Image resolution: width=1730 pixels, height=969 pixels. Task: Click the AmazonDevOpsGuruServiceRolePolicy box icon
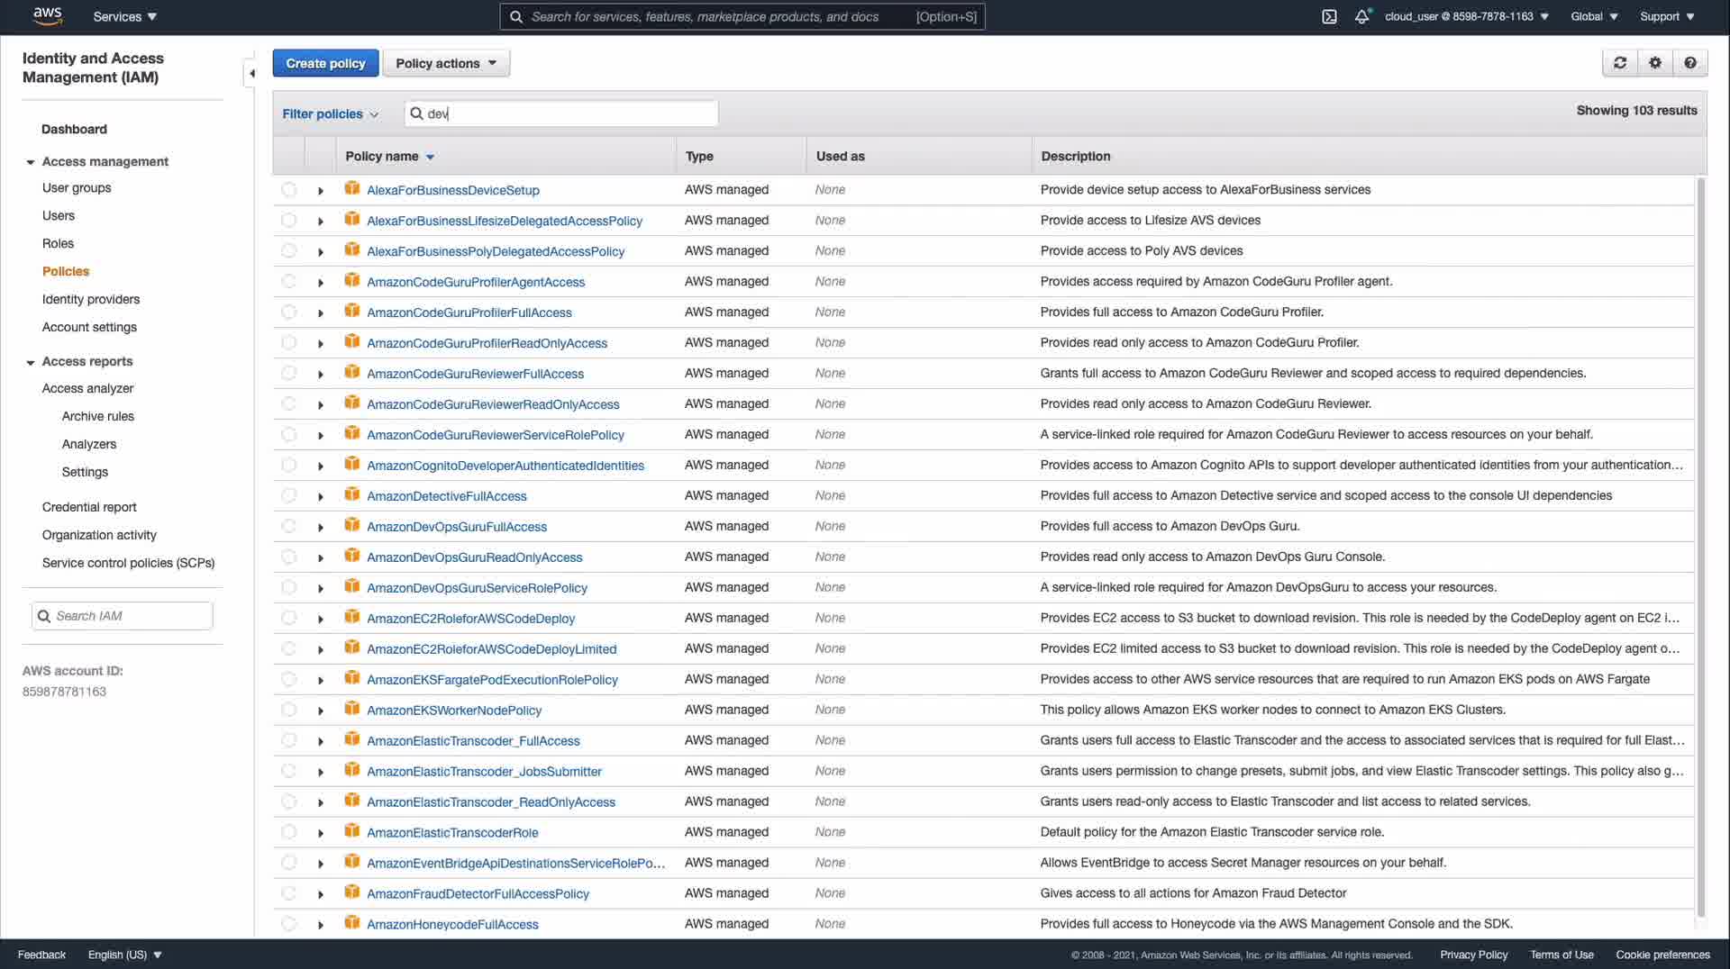[352, 587]
